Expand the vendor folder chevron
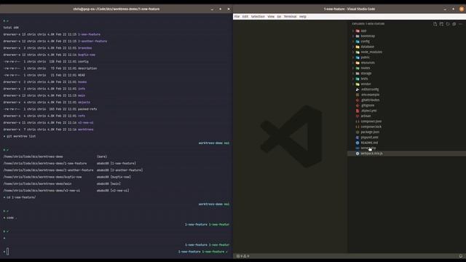Viewport: 466px width, 262px height. tap(353, 84)
